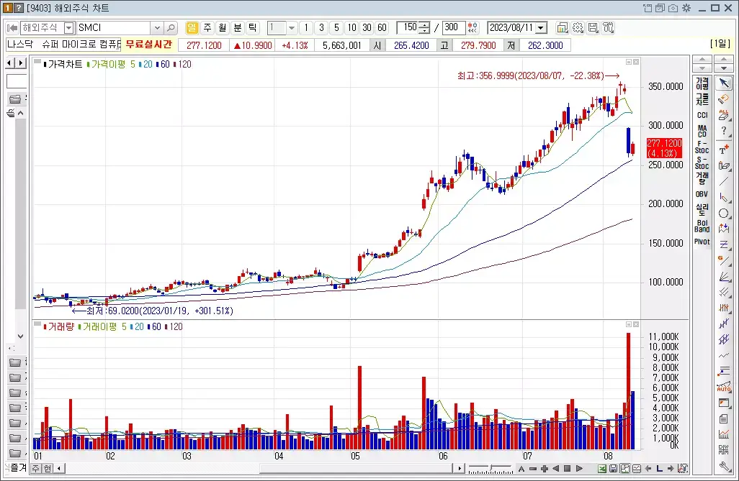Add the 그물차트 indicator

click(x=702, y=99)
